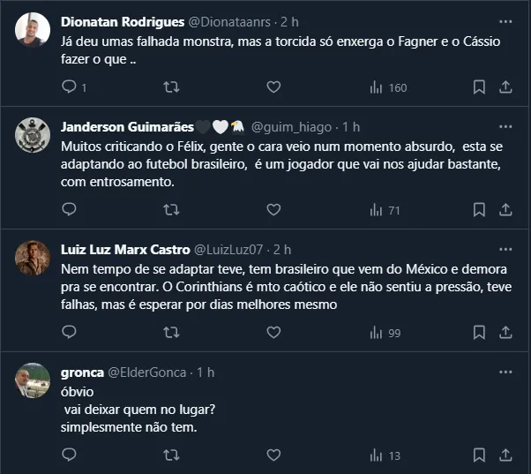Bookmark Dionatan Rodrigues' tweet

pos(479,87)
